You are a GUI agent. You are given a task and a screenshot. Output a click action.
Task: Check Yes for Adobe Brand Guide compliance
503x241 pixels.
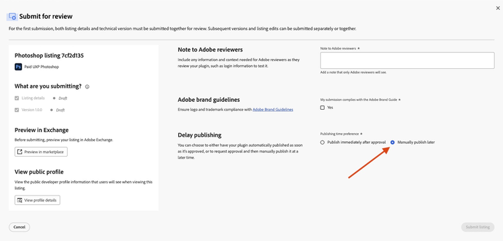click(x=323, y=108)
